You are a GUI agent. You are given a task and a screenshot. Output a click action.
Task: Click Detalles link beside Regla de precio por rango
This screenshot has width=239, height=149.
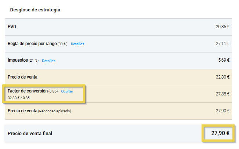(77, 44)
